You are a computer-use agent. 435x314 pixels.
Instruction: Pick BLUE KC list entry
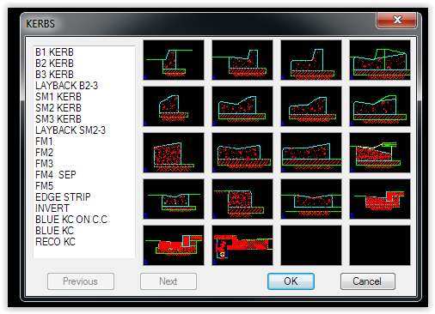click(x=54, y=231)
